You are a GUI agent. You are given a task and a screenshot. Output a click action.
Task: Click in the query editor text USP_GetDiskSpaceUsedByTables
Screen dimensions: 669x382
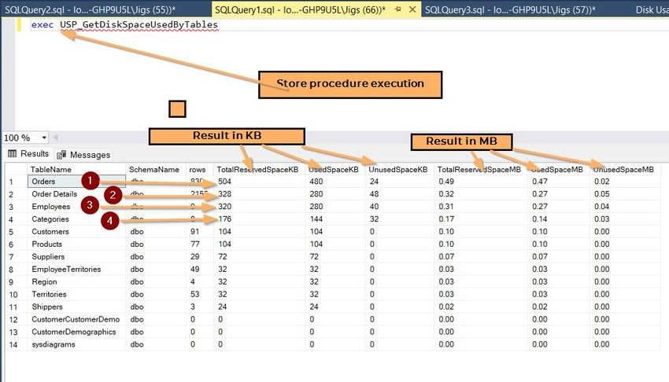pyautogui.click(x=139, y=24)
